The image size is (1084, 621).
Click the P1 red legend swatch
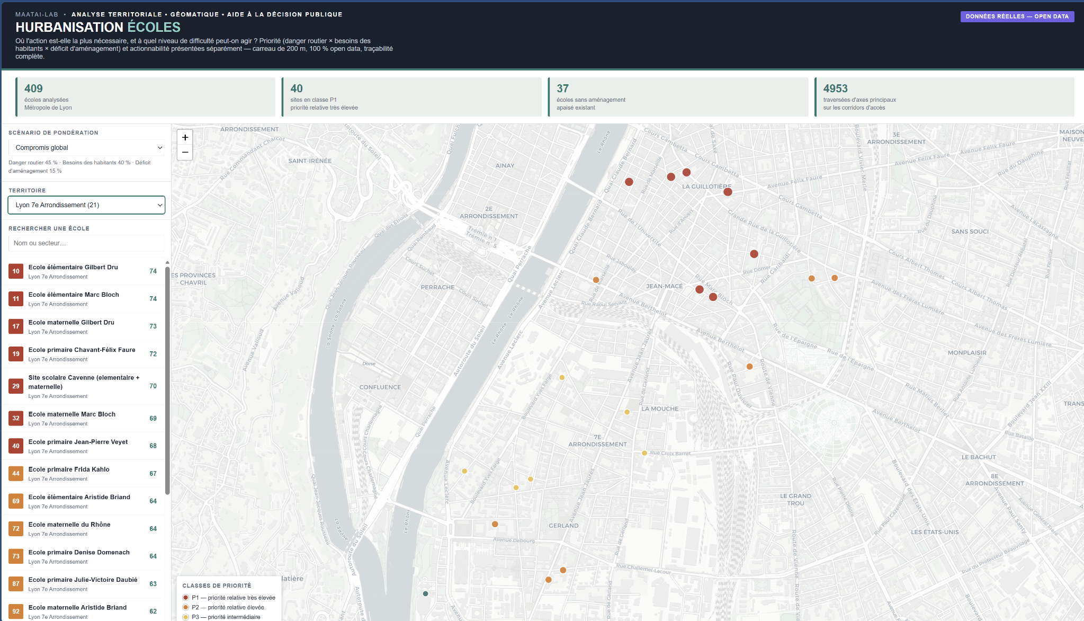[x=185, y=598]
